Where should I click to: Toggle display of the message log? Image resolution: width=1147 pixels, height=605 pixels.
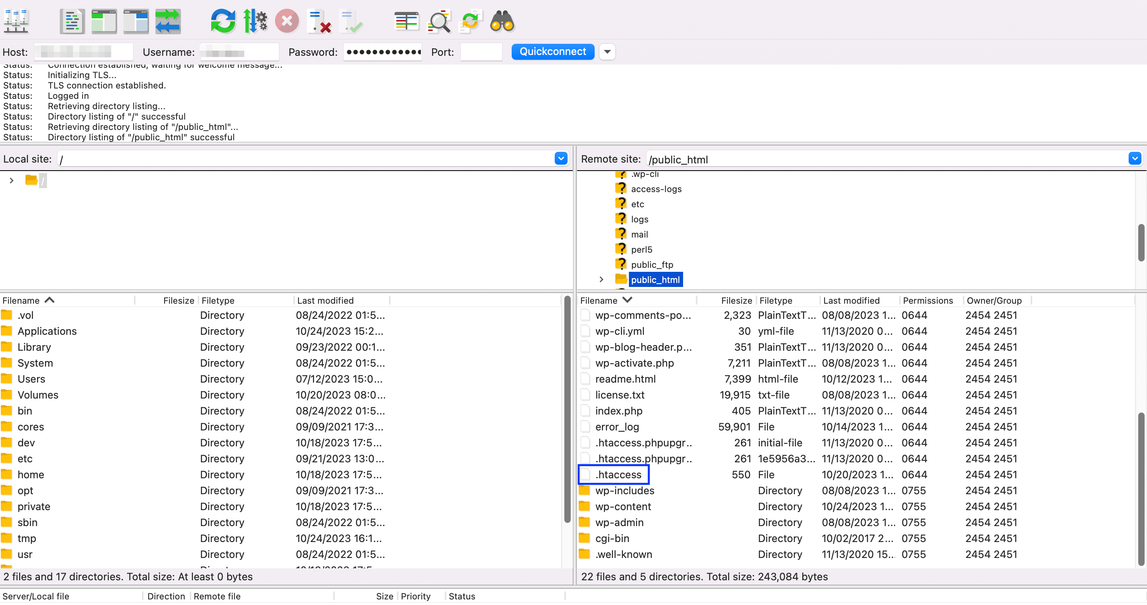pyautogui.click(x=72, y=21)
